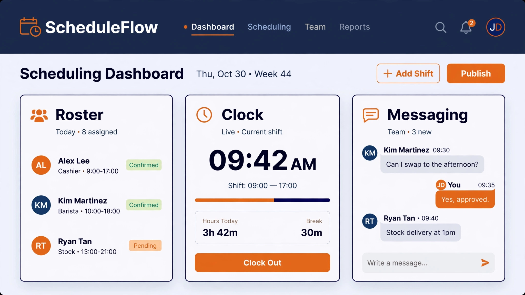This screenshot has height=295, width=525.
Task: Click the Scheduling Dashboard heading
Action: (x=102, y=74)
